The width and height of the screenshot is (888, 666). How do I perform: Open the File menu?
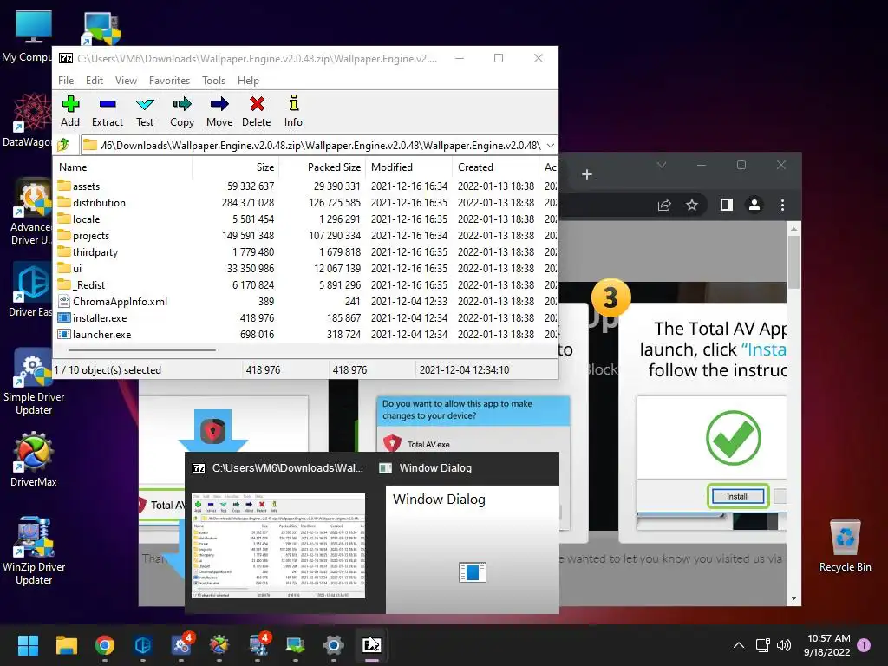coord(66,81)
